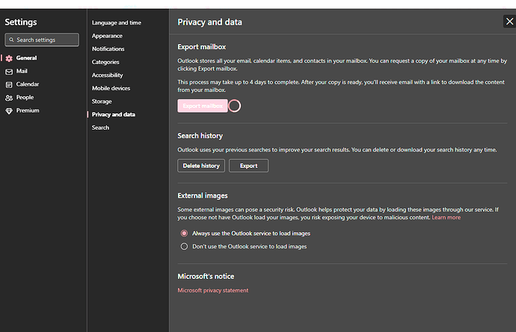Click Export button under Search history
This screenshot has width=516, height=332.
pyautogui.click(x=248, y=166)
